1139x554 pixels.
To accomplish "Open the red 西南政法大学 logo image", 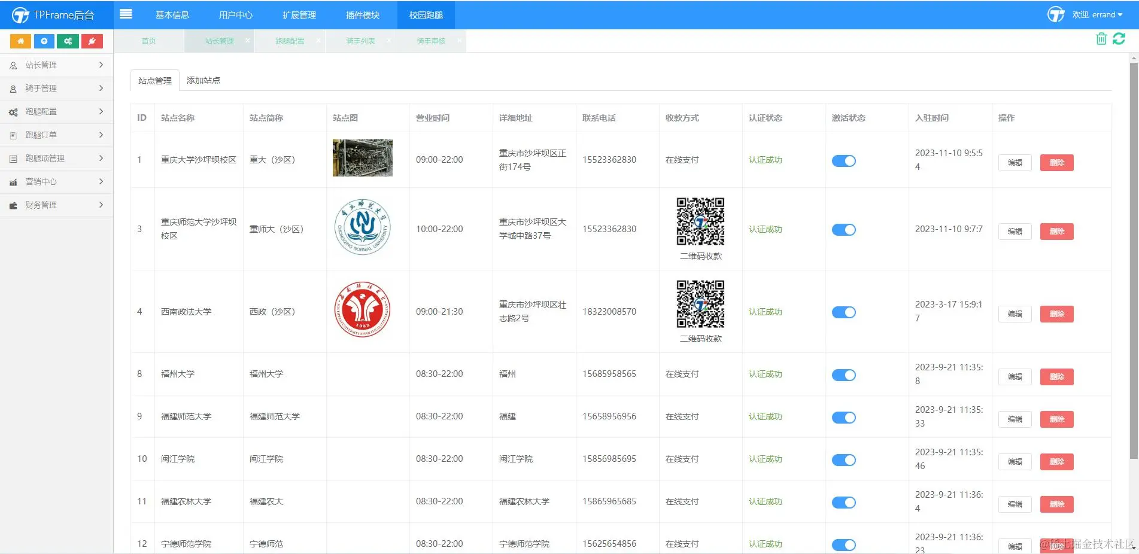I will [363, 310].
